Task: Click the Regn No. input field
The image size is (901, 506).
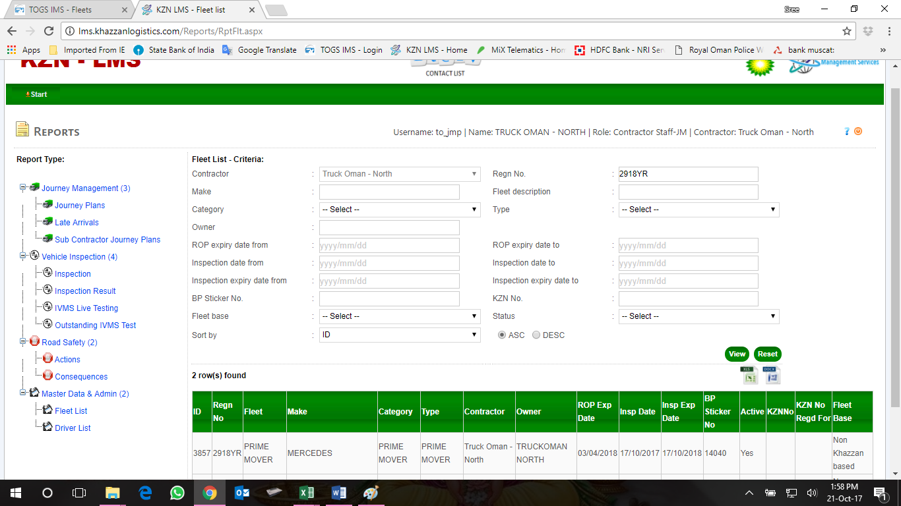Action: [x=688, y=174]
